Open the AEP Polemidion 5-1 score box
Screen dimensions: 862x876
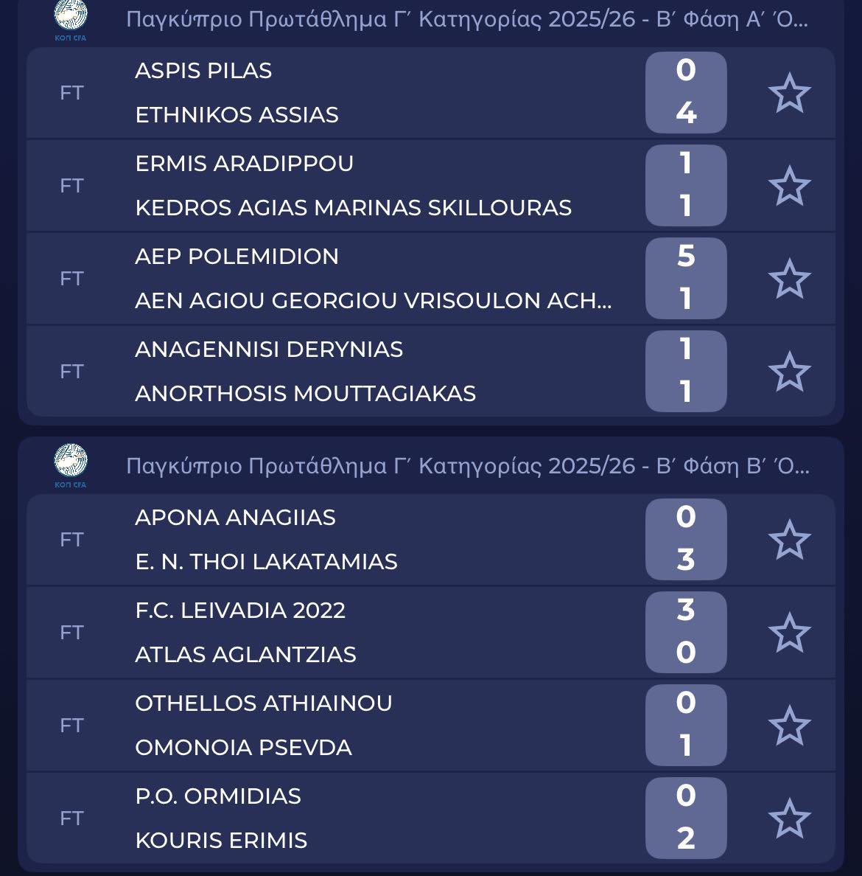click(686, 279)
